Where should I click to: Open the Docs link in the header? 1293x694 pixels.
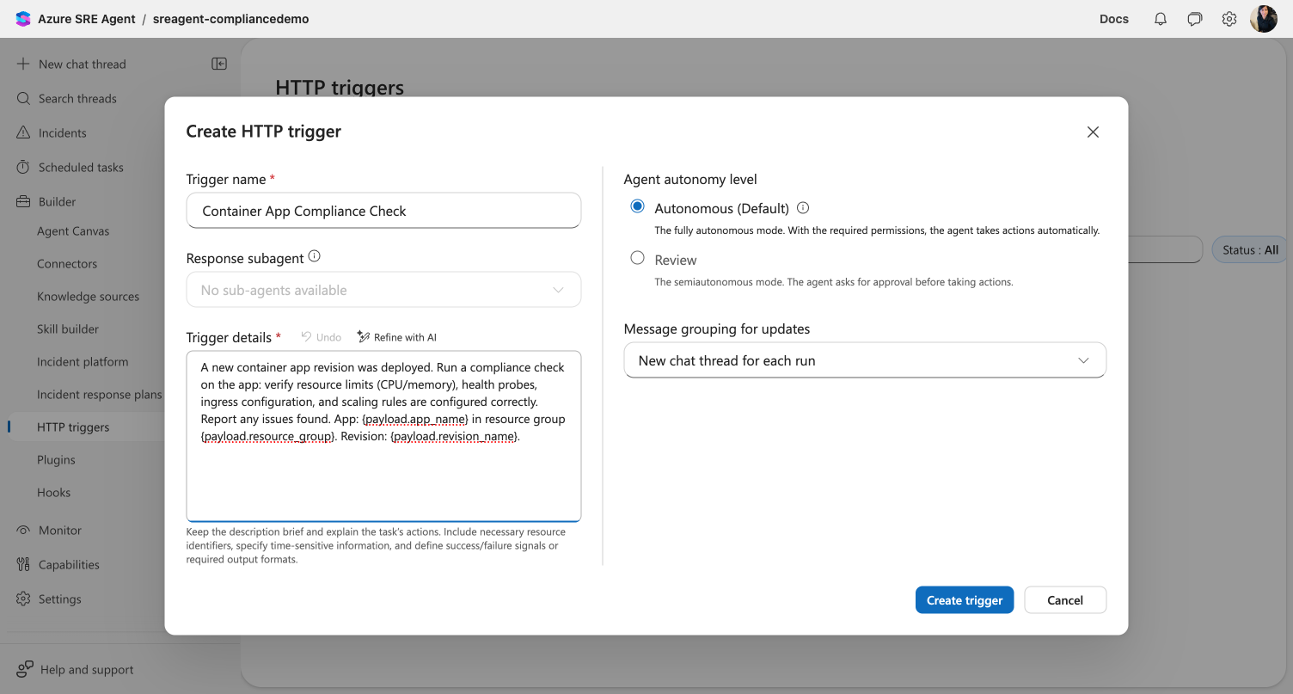[1114, 19]
